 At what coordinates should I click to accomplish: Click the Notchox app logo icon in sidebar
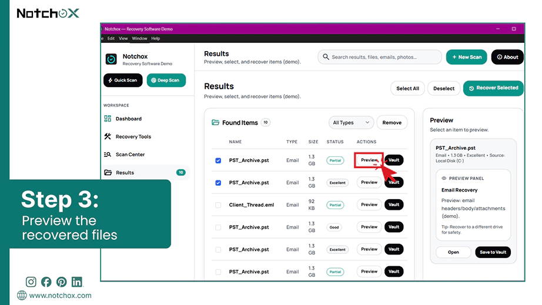[111, 59]
